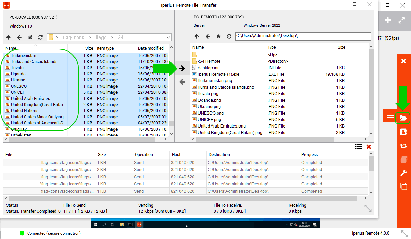Click diagonal arrows icon beside Iperius Remote 4.0.0
The image size is (411, 239).
(x=405, y=234)
